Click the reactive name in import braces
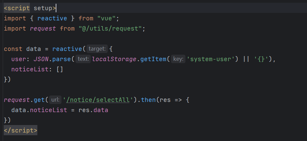307x141 pixels. coord(52,18)
